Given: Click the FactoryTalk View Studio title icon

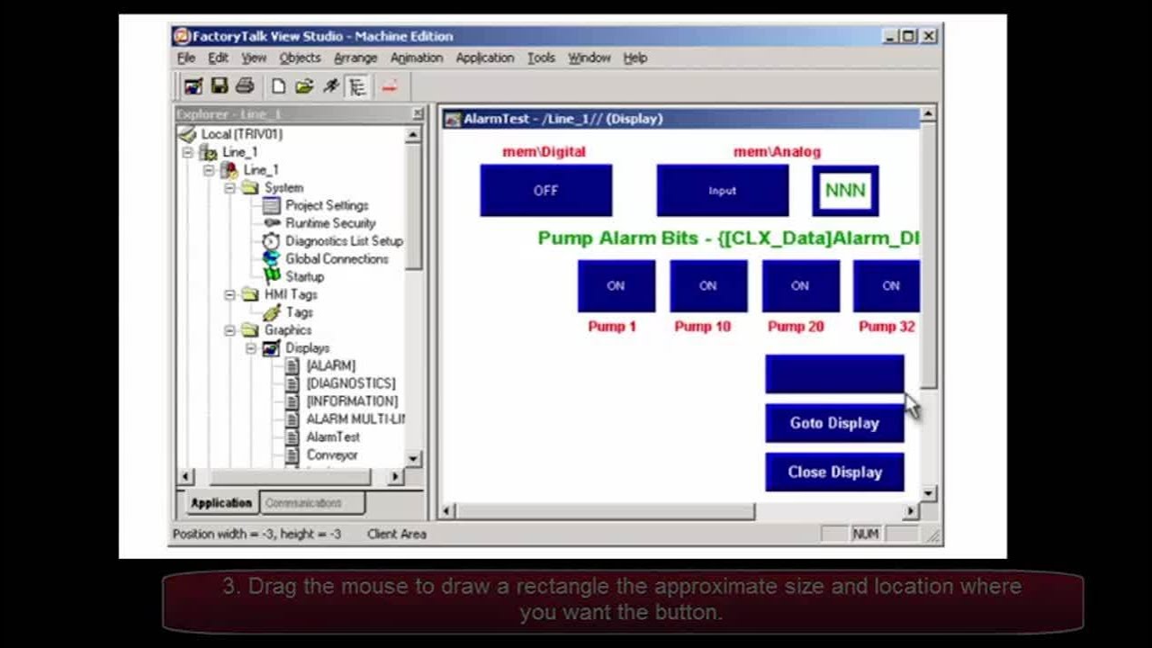Looking at the screenshot, I should click(x=182, y=36).
